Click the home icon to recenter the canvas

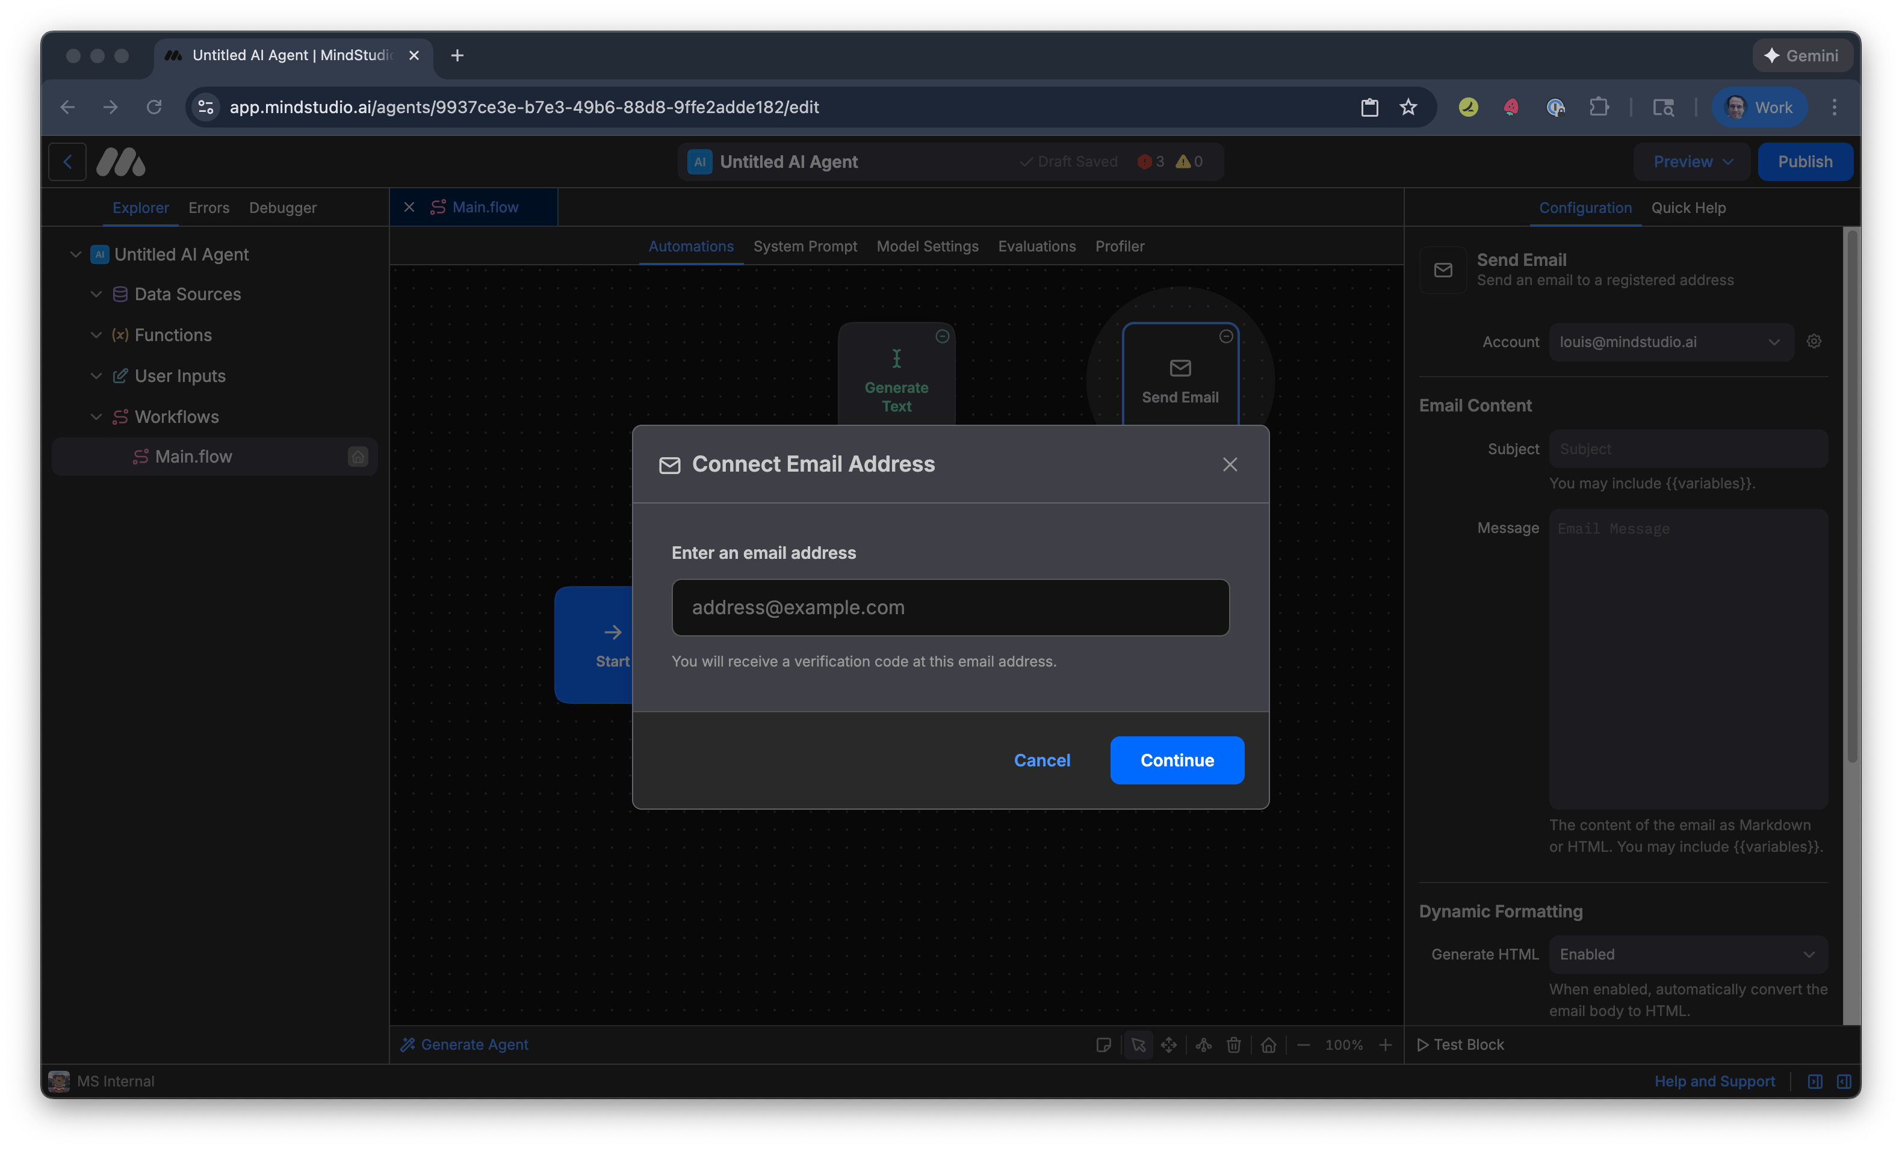click(x=1269, y=1045)
